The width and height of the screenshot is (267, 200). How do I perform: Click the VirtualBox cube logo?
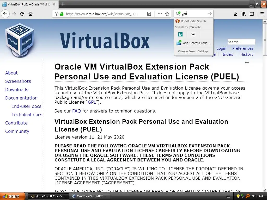pyautogui.click(x=20, y=40)
